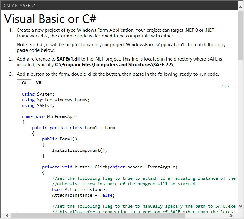This screenshot has height=219, width=244.
Task: Click the 'AttachToInstance = false;' line
Action: click(83, 195)
